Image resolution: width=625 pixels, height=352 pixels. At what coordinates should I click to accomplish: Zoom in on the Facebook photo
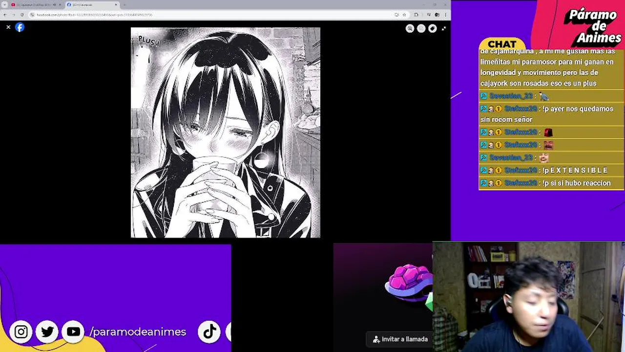coord(410,28)
